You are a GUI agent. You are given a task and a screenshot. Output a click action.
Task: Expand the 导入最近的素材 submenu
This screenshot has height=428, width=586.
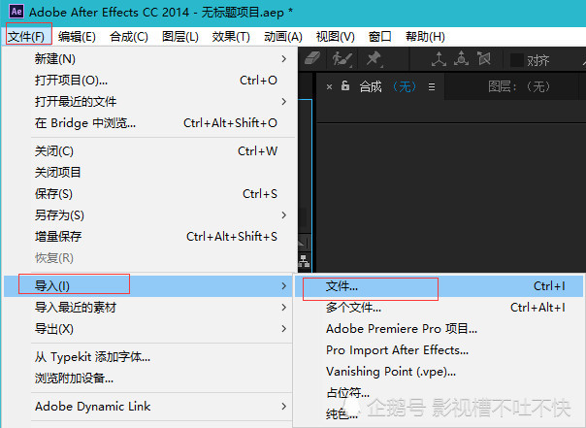pos(149,308)
